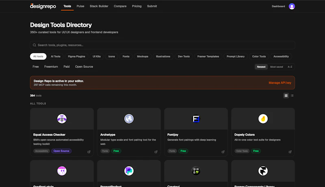Image resolution: width=325 pixels, height=187 pixels.
Task: Click the Equal Access Checker bee icon
Action: click(62, 119)
